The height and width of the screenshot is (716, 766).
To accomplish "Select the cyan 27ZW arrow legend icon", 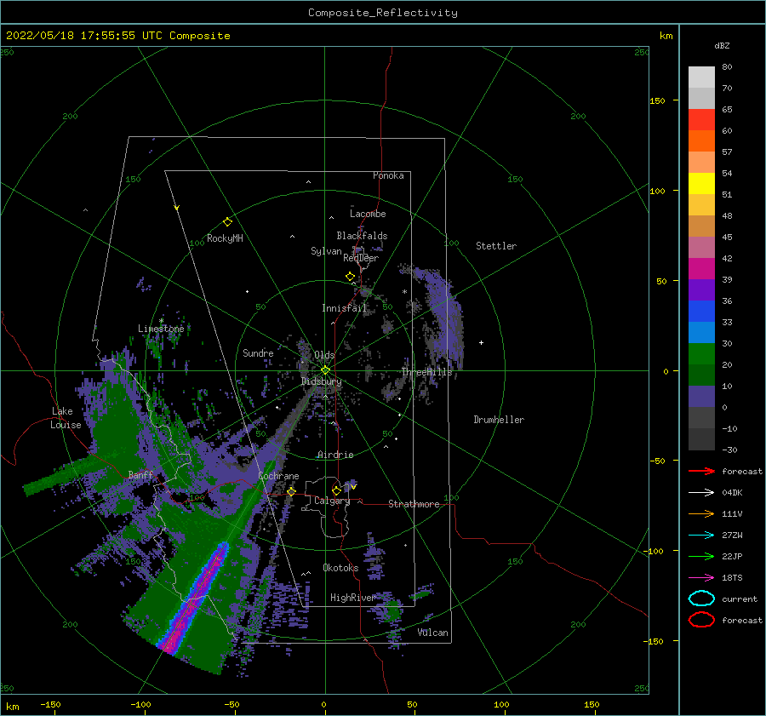I will pyautogui.click(x=701, y=536).
